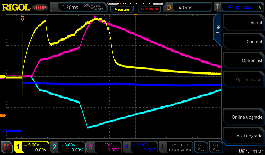Select Option list menu entry
This screenshot has width=265, height=155.
(x=243, y=60)
